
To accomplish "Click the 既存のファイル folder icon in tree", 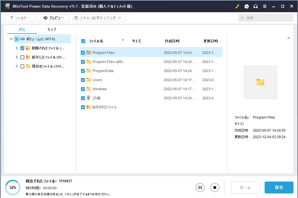I will pos(28,66).
